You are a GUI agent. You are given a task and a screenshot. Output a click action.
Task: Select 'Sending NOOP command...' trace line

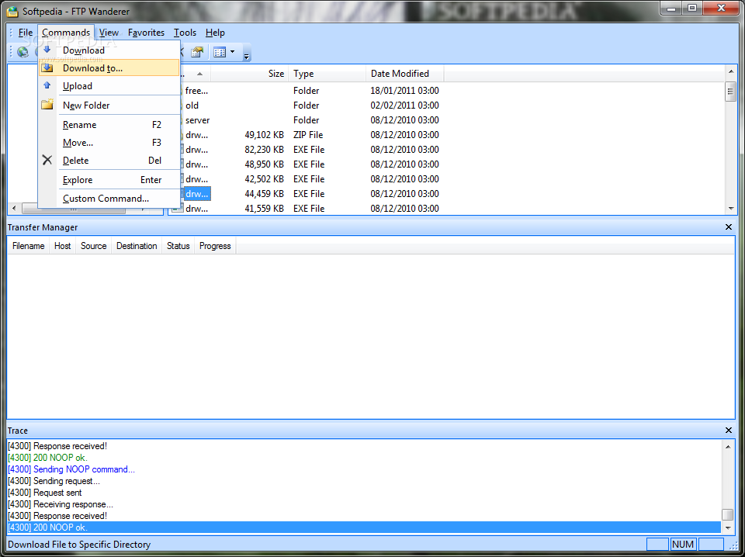point(365,469)
